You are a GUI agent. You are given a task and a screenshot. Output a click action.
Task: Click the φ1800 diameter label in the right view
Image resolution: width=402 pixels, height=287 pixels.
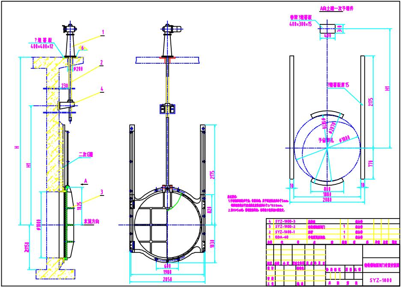click(344, 138)
